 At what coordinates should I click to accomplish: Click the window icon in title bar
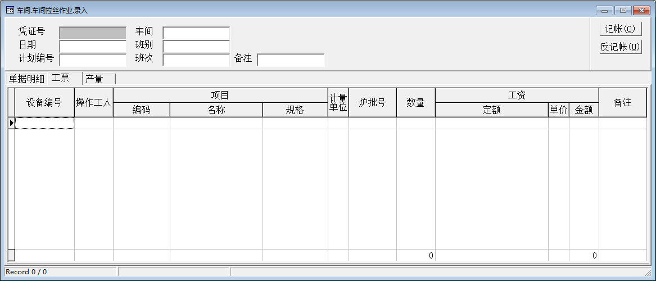point(10,10)
